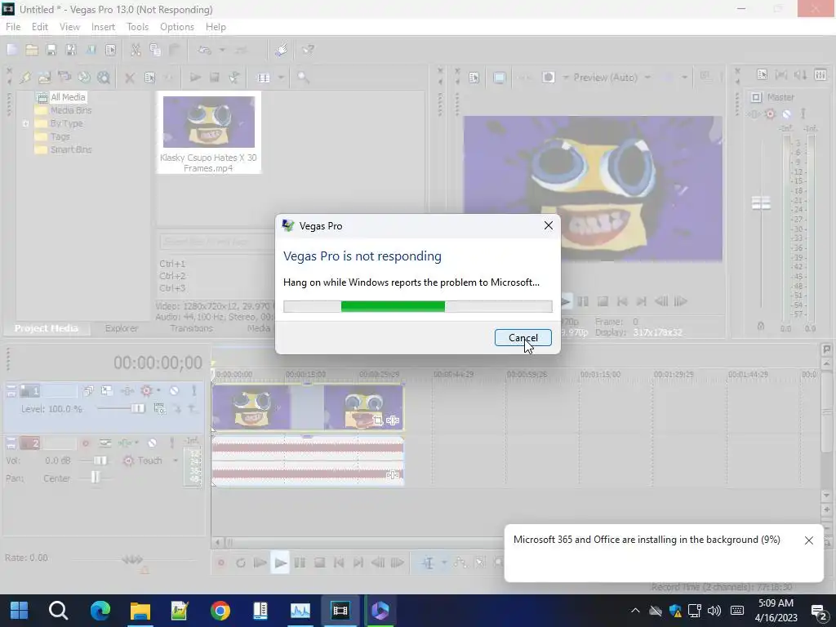Click the Track 1 Track Motion icon
This screenshot has width=836, height=627.
pyautogui.click(x=107, y=391)
